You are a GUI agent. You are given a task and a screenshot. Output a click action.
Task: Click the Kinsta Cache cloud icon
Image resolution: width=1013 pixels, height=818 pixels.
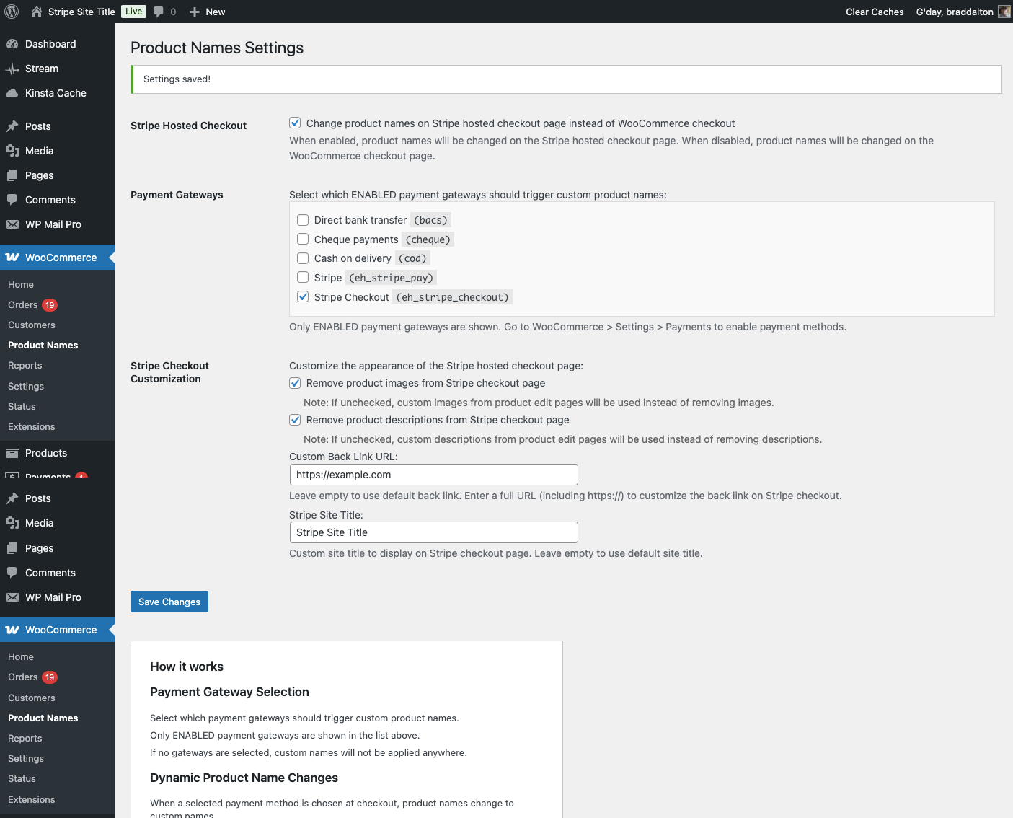[12, 93]
